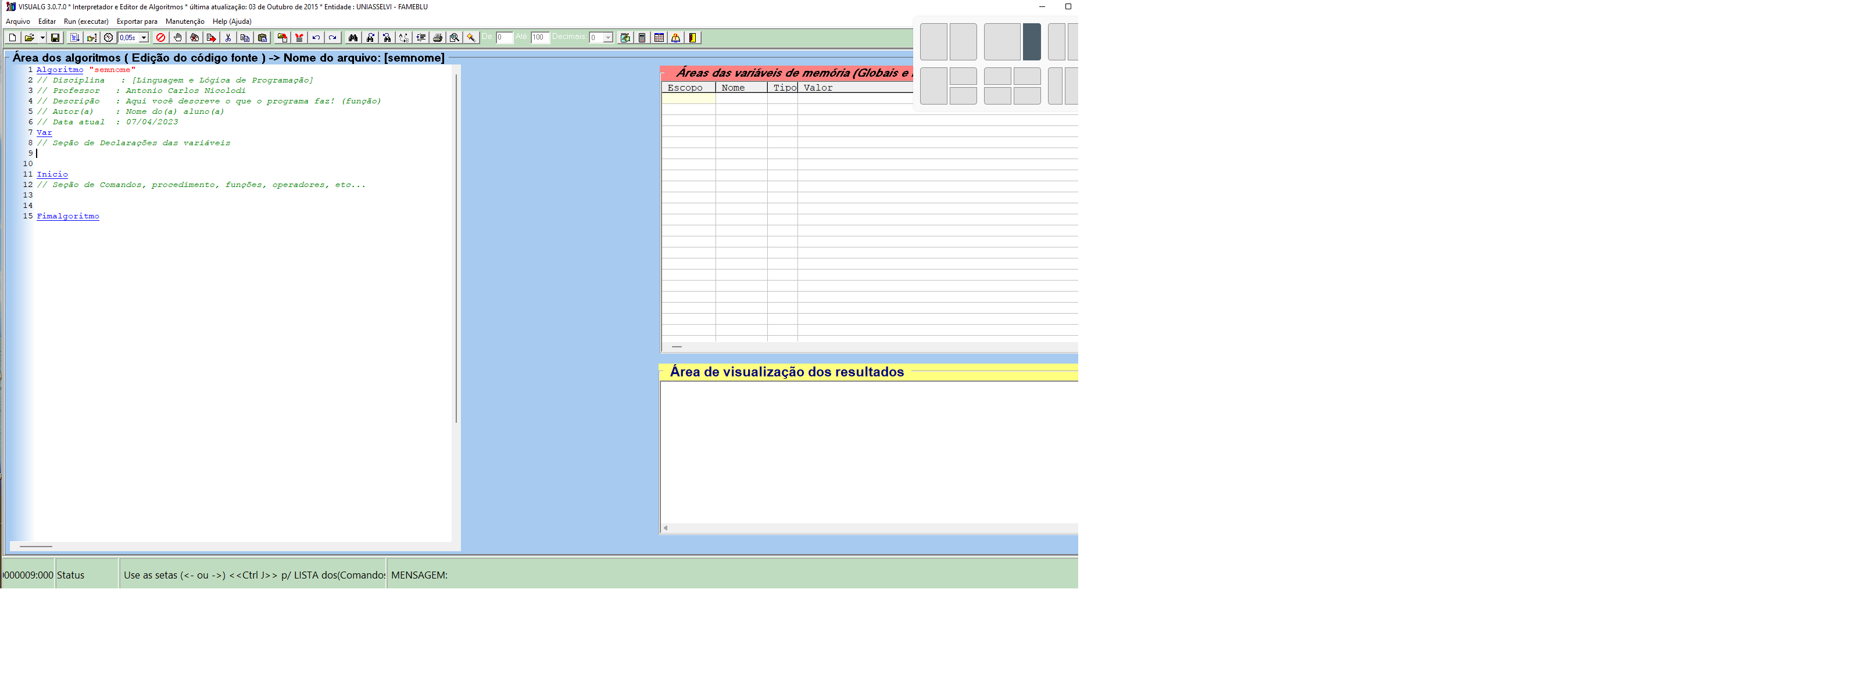Click the Até value input field
1860x697 pixels.
click(539, 38)
